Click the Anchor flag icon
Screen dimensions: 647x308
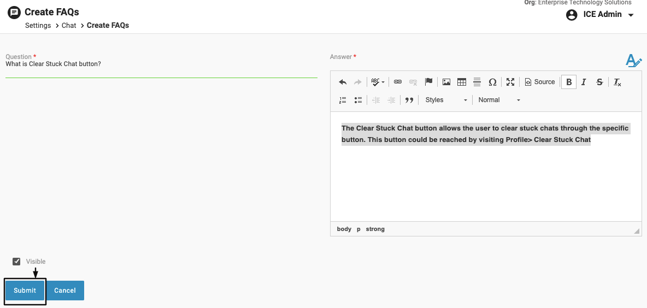[x=429, y=82]
